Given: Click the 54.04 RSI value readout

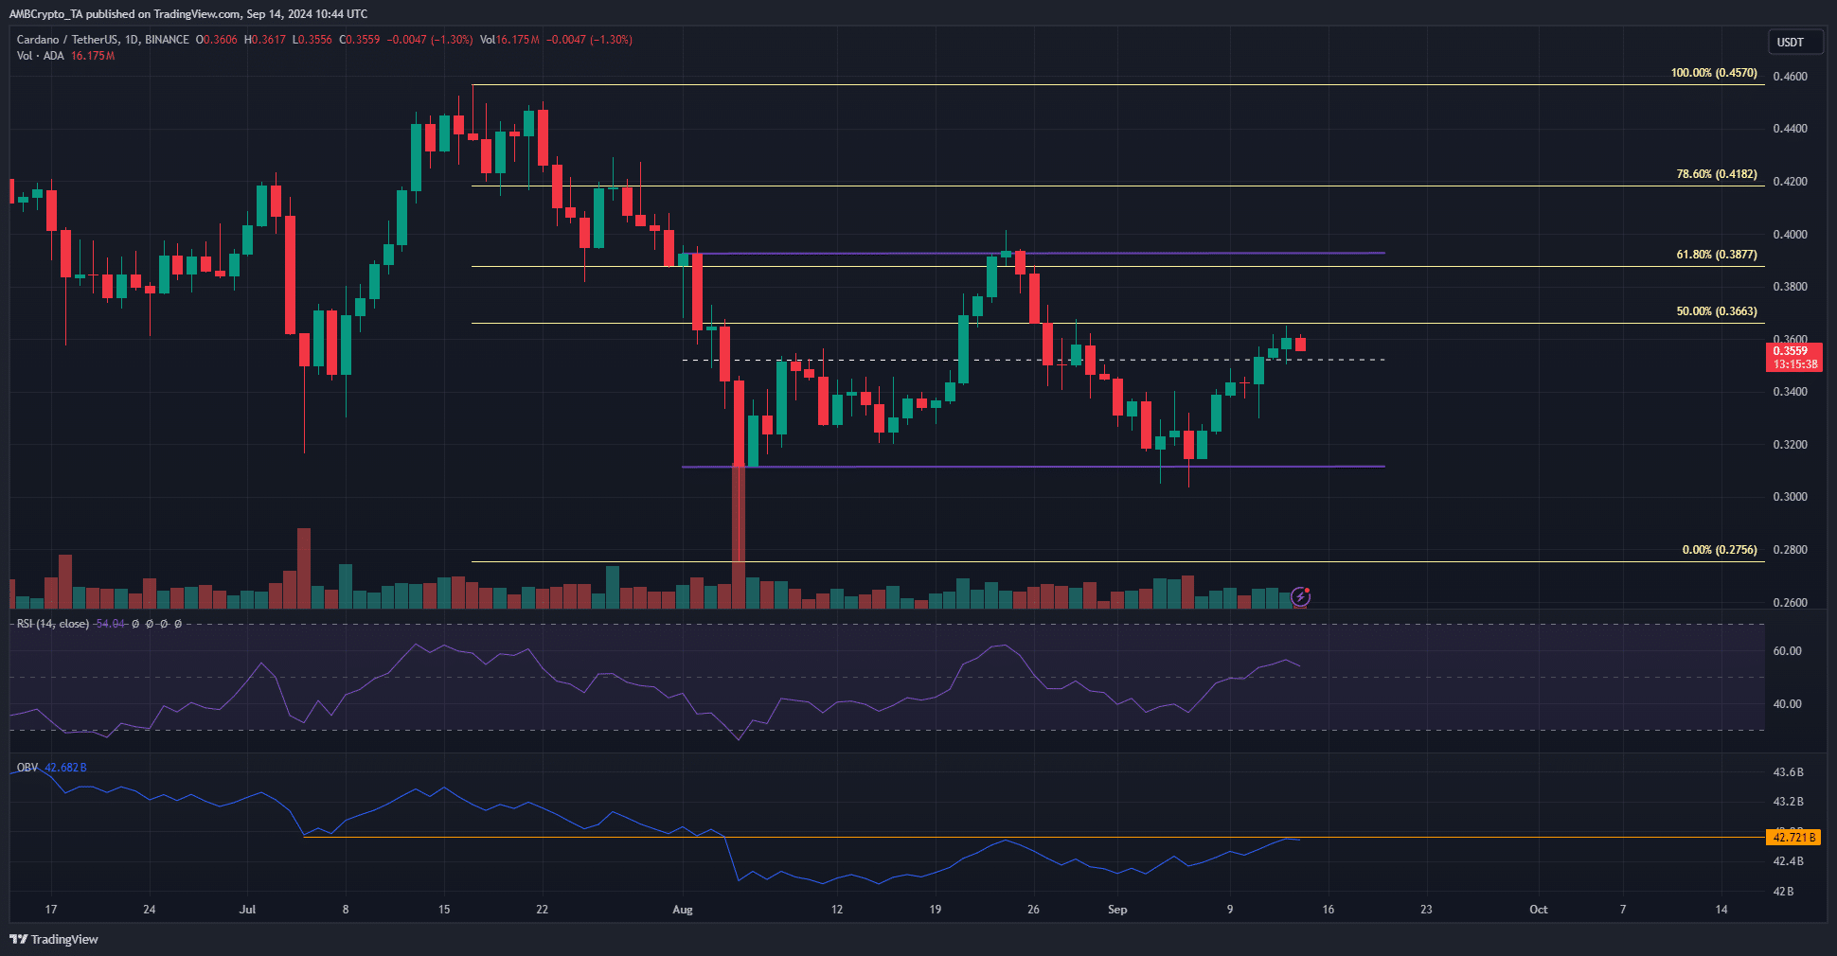Looking at the screenshot, I should point(111,624).
